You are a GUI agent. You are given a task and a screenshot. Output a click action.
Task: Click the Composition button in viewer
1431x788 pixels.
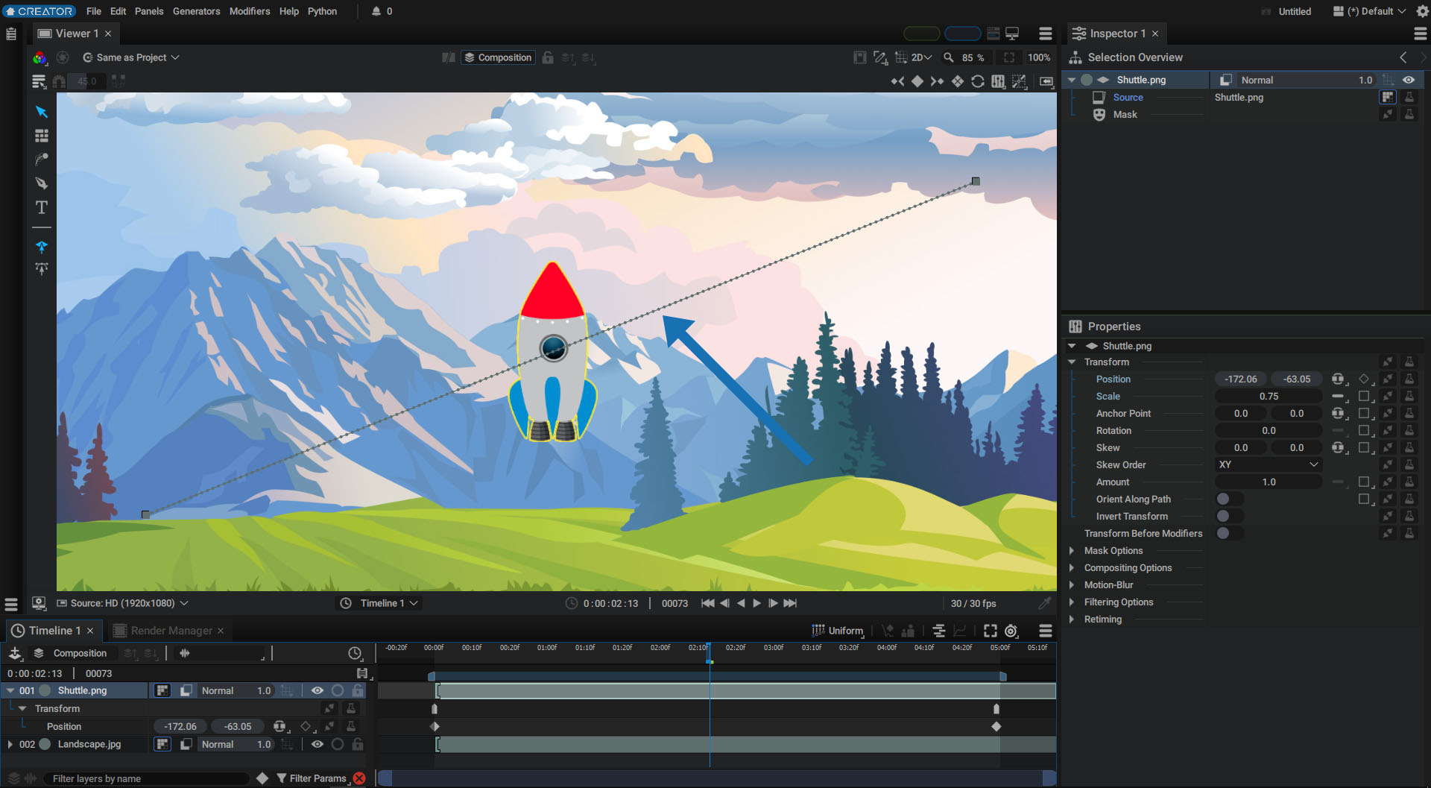click(498, 57)
